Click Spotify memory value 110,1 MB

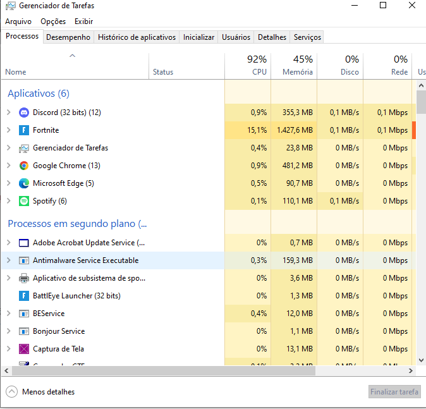pos(298,201)
